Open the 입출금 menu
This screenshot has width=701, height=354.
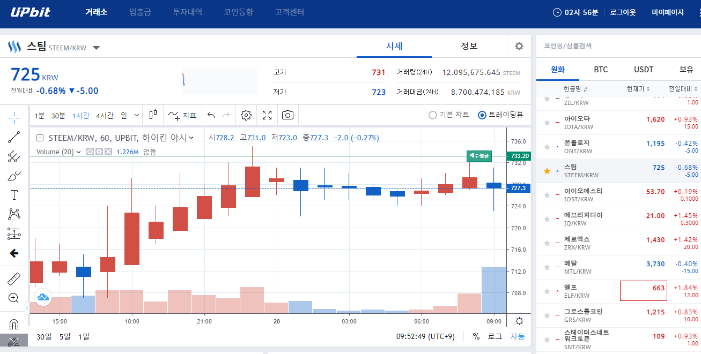[140, 12]
